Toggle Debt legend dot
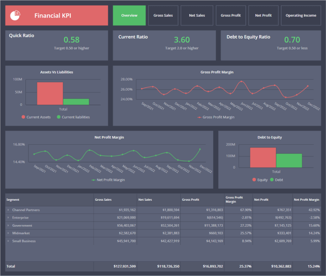The height and width of the screenshot is (276, 326). [272, 180]
